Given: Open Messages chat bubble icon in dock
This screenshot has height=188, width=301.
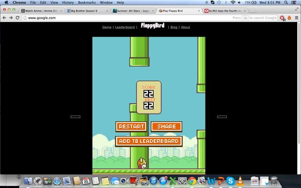Looking at the screenshot, I should (x=115, y=181).
